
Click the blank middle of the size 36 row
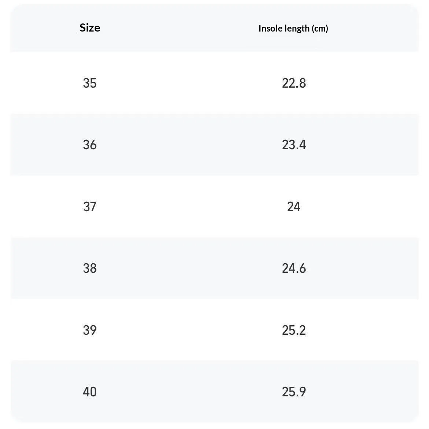click(x=189, y=144)
